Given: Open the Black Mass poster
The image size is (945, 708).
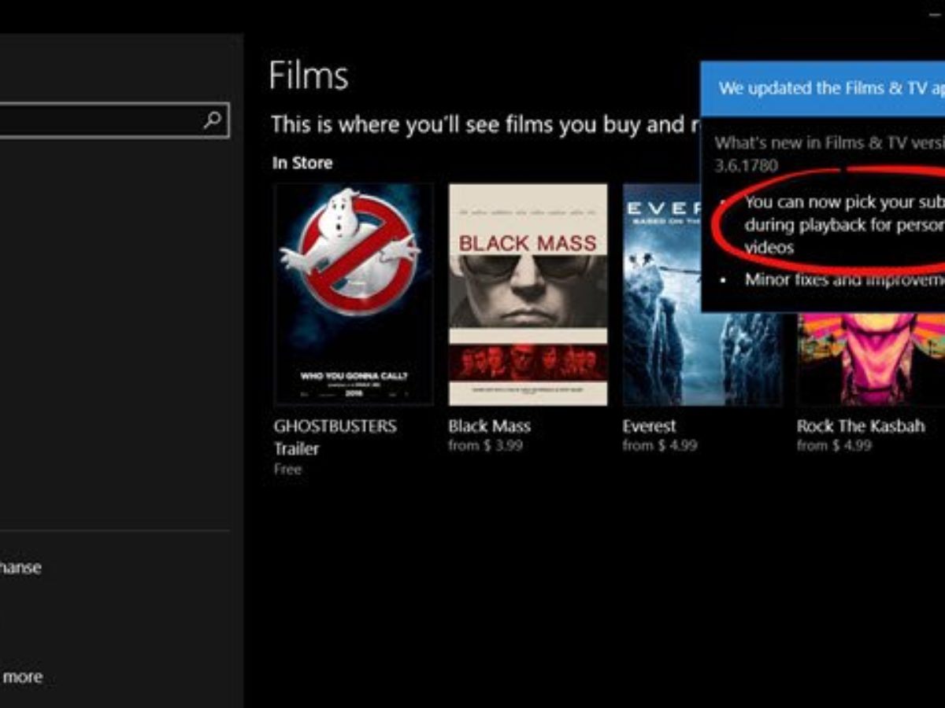Looking at the screenshot, I should (x=528, y=295).
